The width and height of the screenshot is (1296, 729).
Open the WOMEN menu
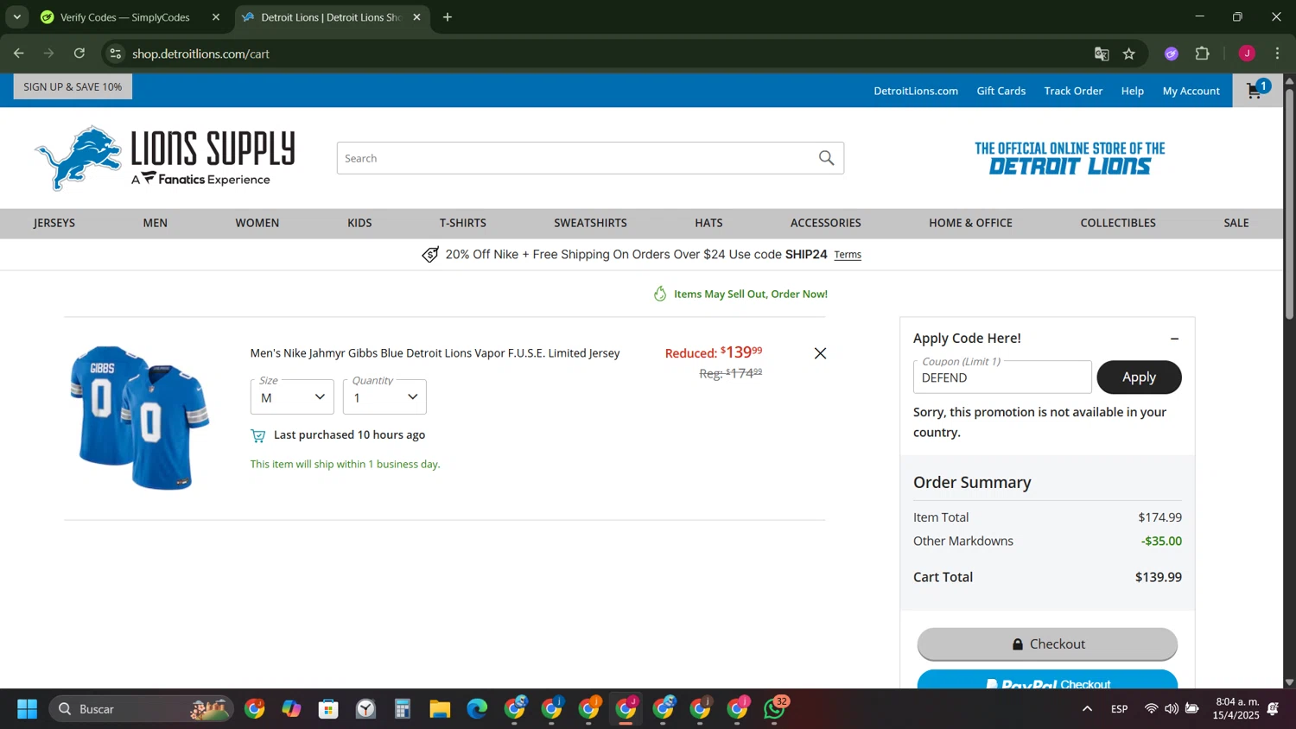point(257,223)
